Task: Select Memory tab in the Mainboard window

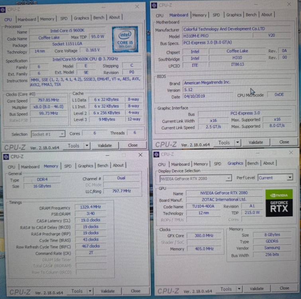Action: [199, 15]
